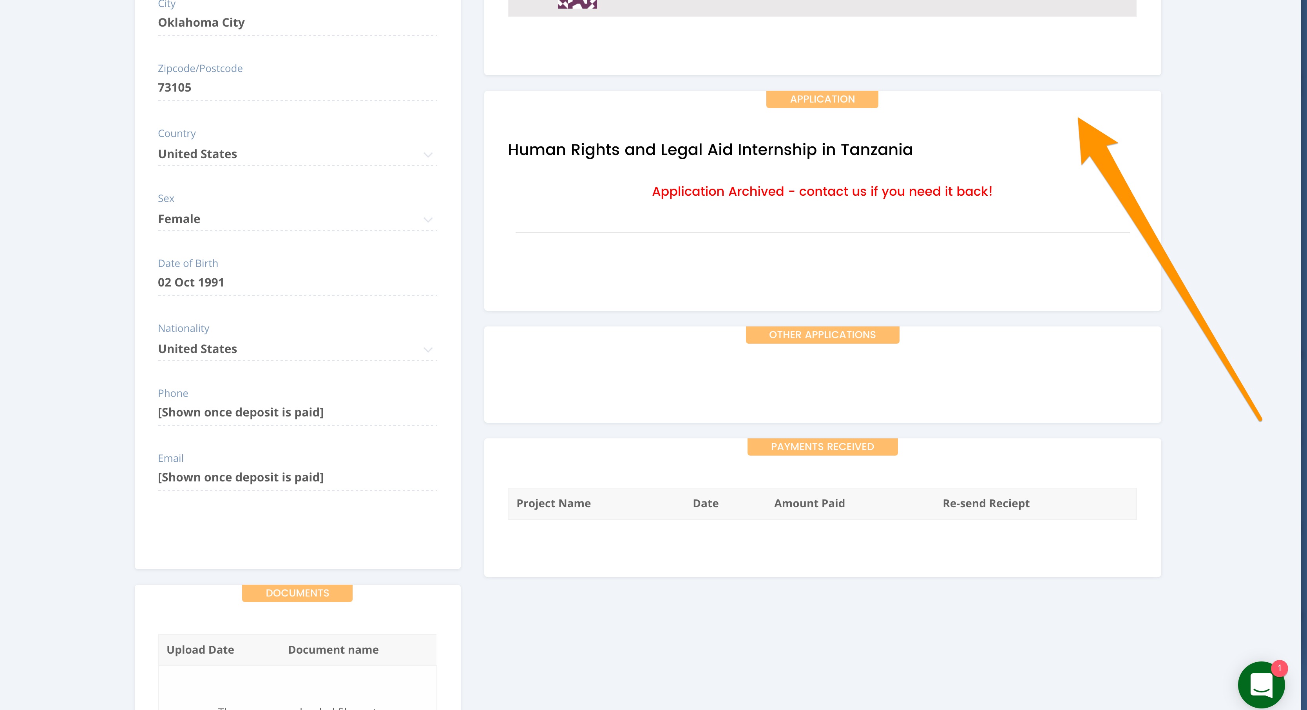
Task: Expand the Nationality dropdown arrow
Action: 428,350
